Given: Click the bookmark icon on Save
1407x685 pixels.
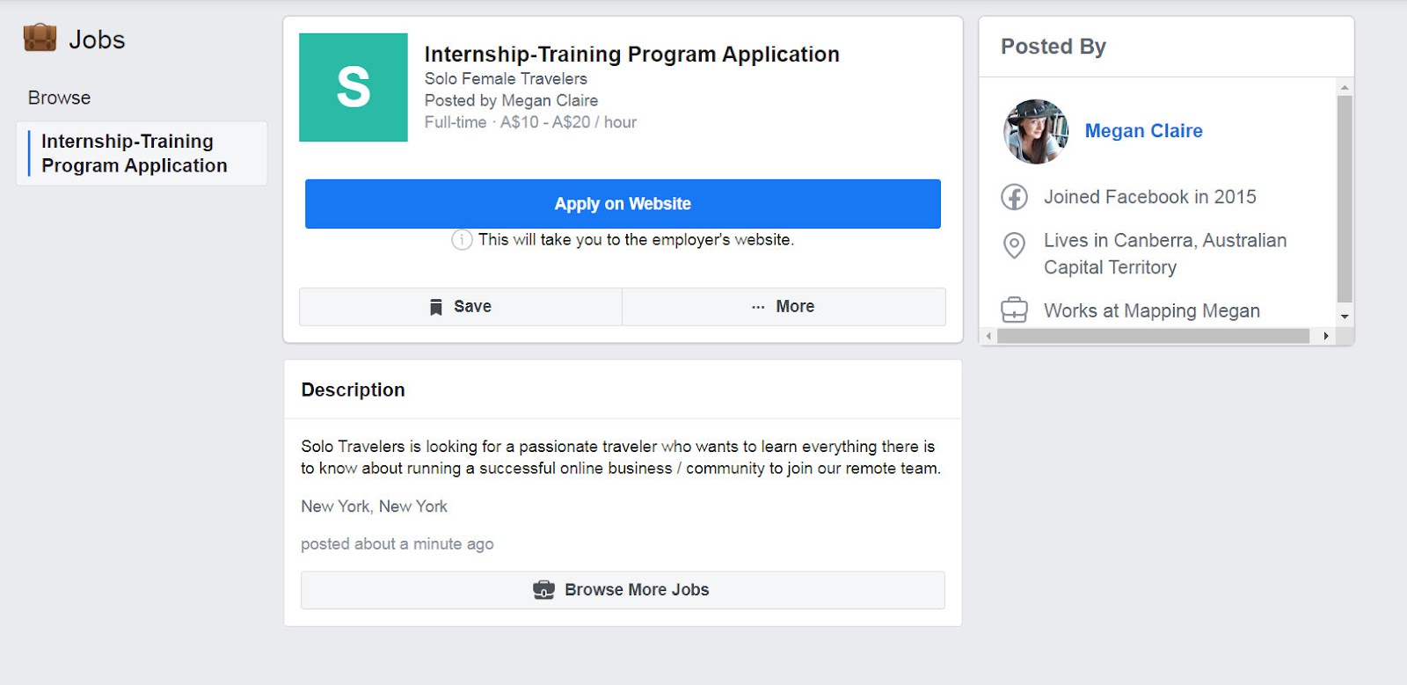Looking at the screenshot, I should (x=435, y=307).
